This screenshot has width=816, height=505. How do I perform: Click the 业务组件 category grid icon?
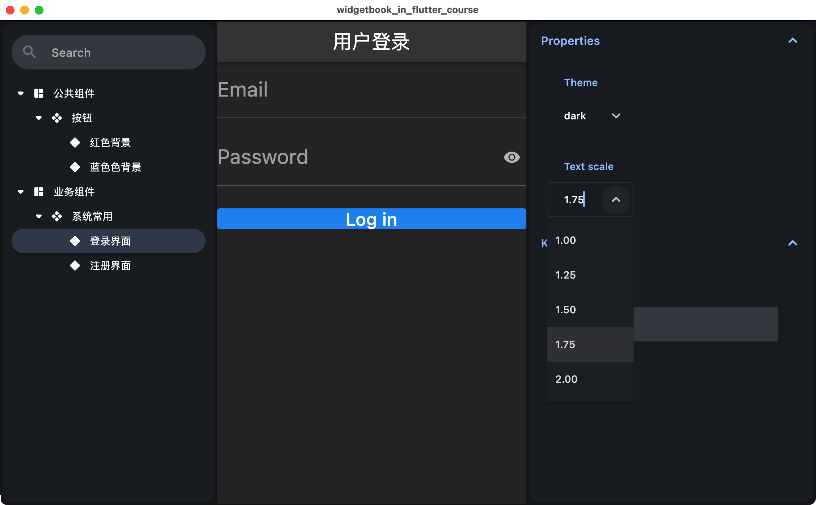(x=39, y=192)
